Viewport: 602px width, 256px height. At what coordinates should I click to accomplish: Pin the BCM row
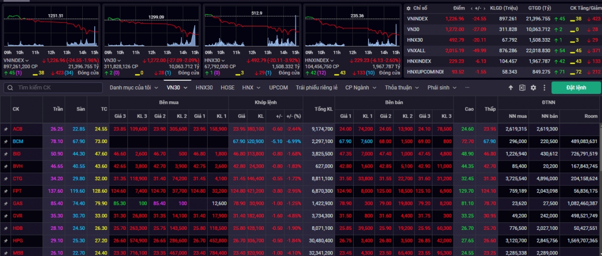tap(6, 141)
